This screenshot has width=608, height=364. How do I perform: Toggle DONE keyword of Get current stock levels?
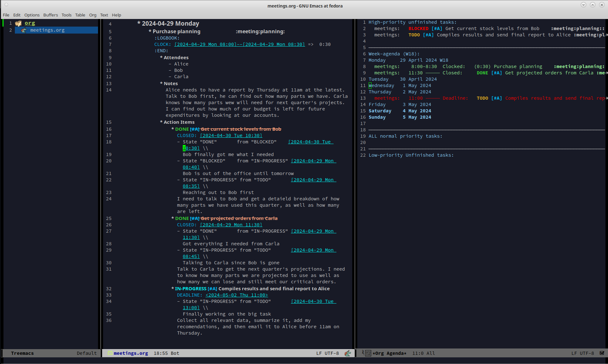(x=182, y=129)
